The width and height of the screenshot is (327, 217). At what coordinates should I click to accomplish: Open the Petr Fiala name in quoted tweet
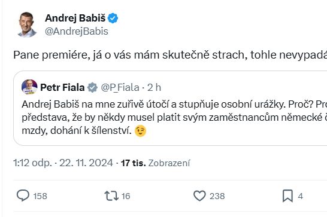[x=62, y=87]
